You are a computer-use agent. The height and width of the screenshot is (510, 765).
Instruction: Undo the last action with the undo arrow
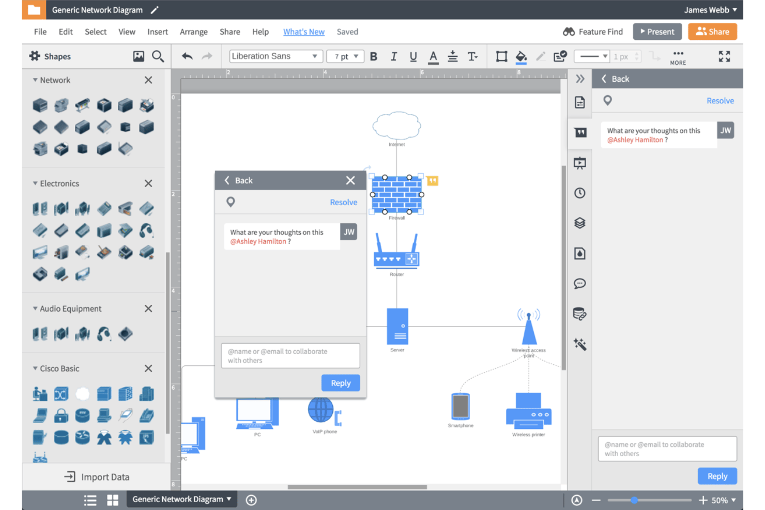click(x=187, y=56)
